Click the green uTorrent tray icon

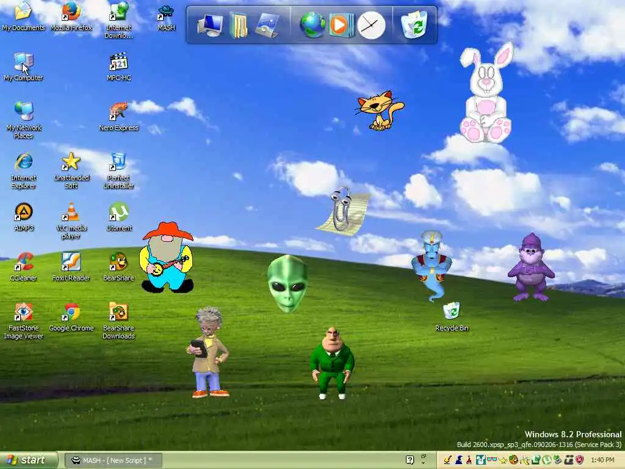coord(547,460)
